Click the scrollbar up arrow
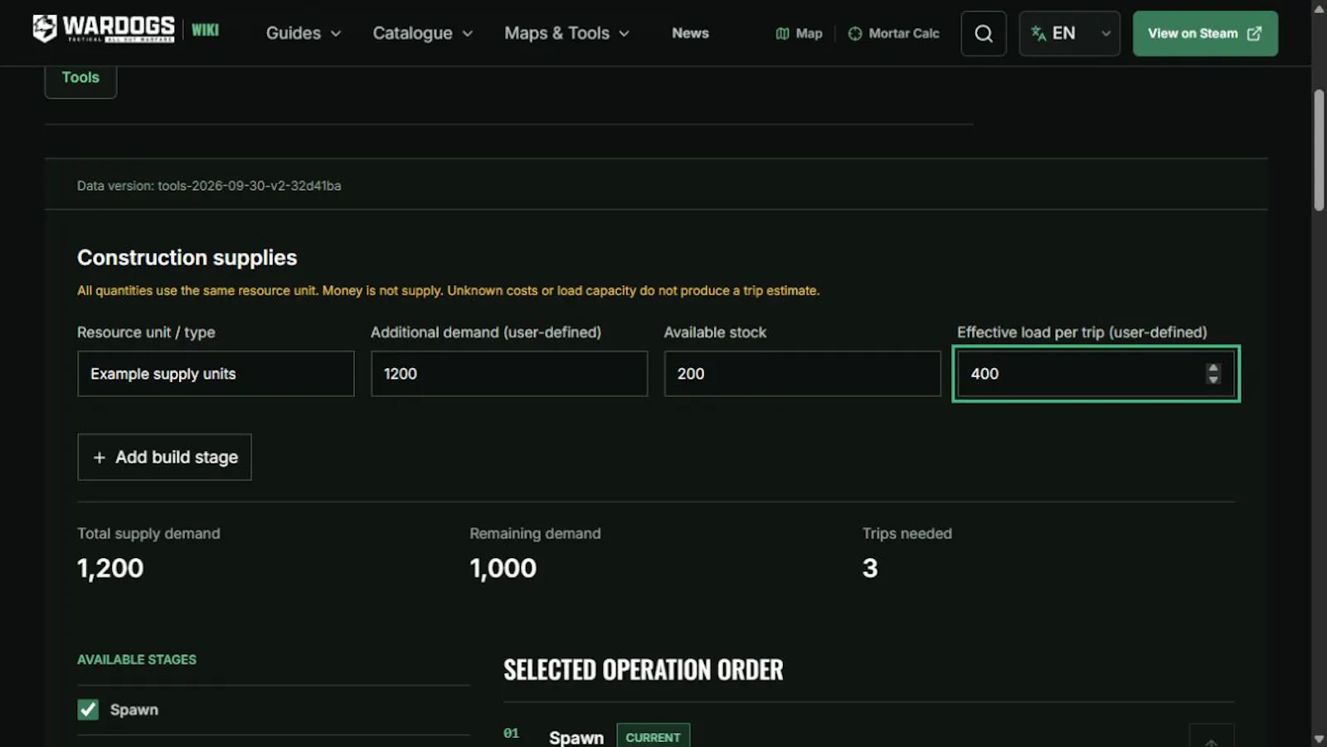1327x747 pixels. point(1319,8)
